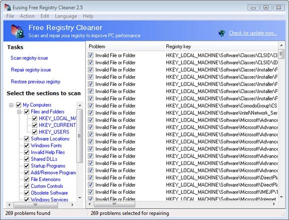This screenshot has width=289, height=220.
Task: Click the Eusing title bar app icon
Action: (8, 7)
